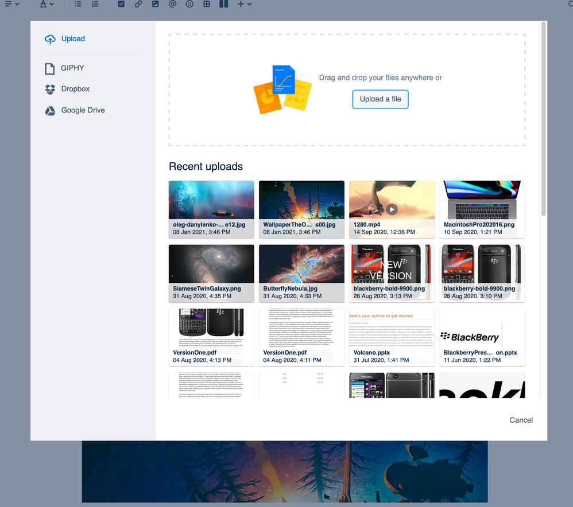Click the date 31 Jul 2020, 1:41 PM

click(381, 360)
